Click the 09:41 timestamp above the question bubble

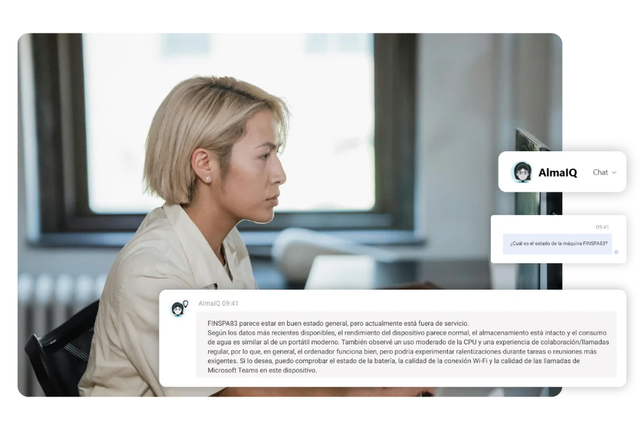pos(602,227)
